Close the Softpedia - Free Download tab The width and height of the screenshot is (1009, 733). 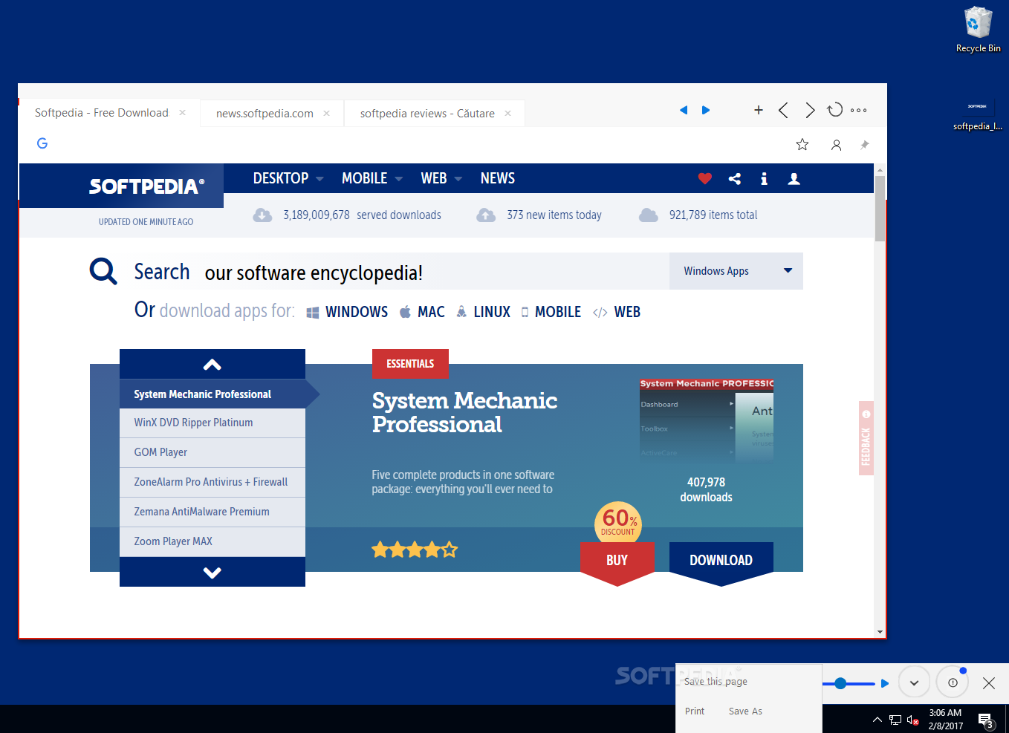182,113
